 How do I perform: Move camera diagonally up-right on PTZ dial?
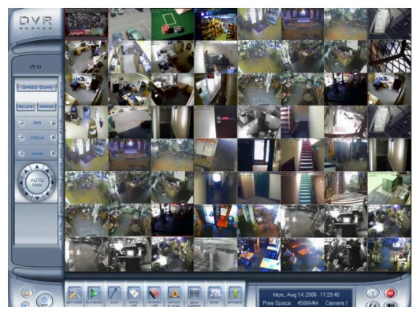[x=48, y=172]
